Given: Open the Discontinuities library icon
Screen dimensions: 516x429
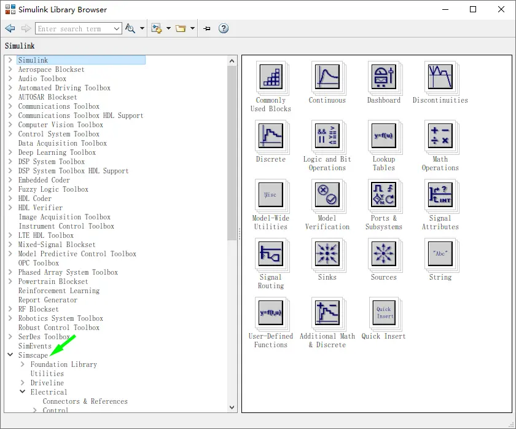Looking at the screenshot, I should [x=440, y=77].
